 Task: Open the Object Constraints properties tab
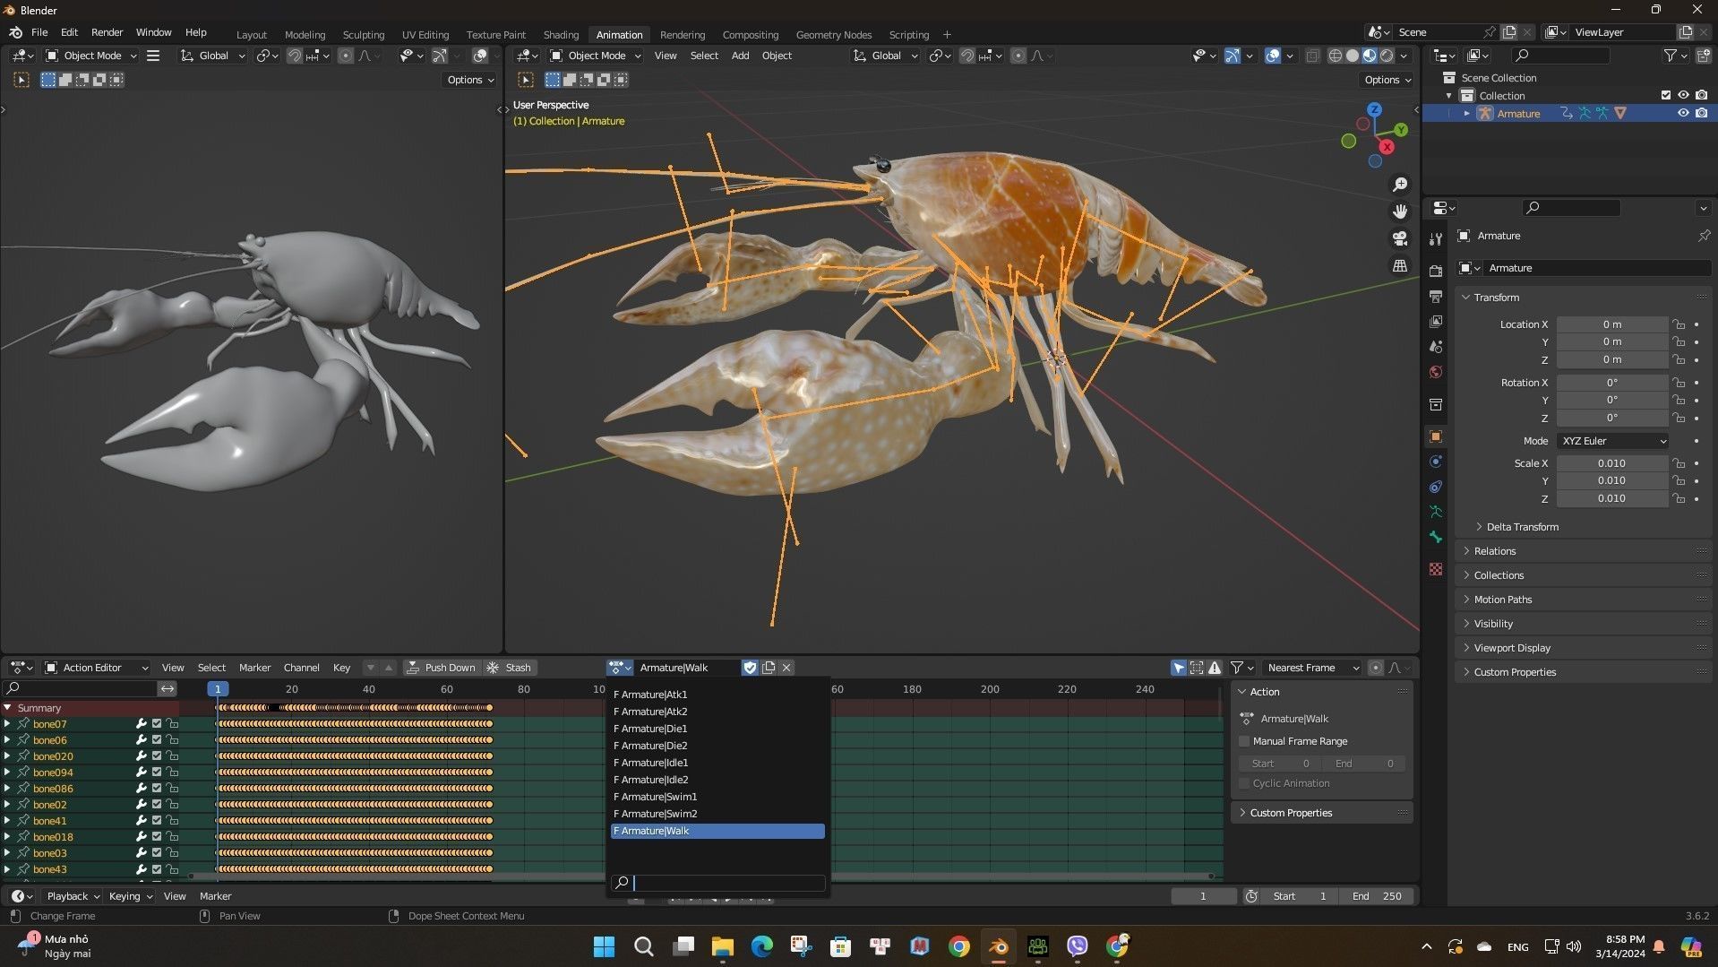(1436, 487)
